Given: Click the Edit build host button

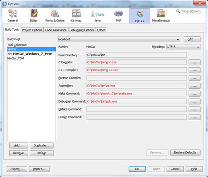Looking at the screenshot, I should 192,39.
